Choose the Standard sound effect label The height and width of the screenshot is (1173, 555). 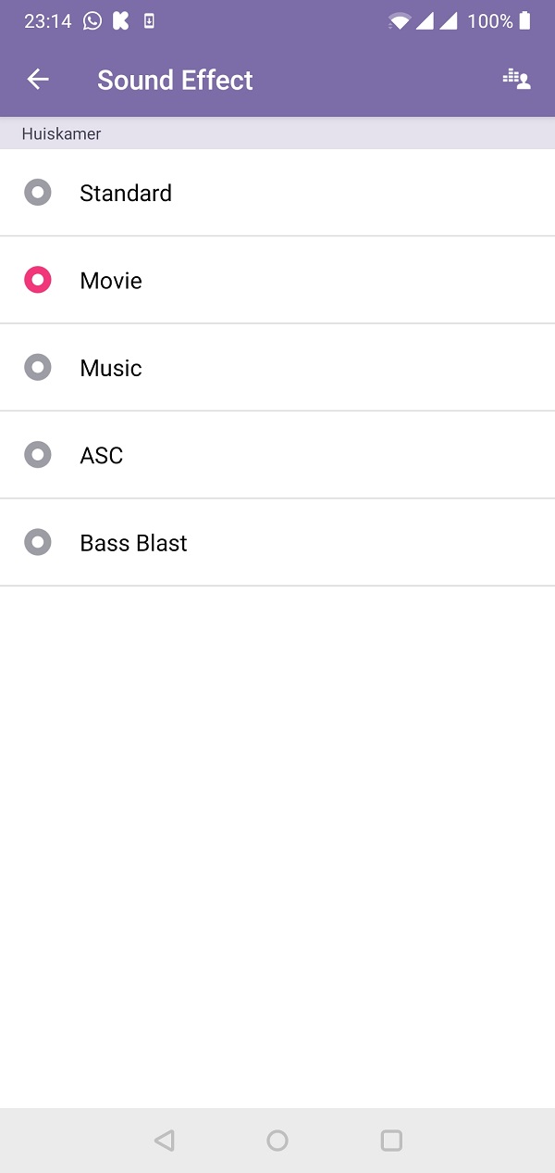[126, 193]
